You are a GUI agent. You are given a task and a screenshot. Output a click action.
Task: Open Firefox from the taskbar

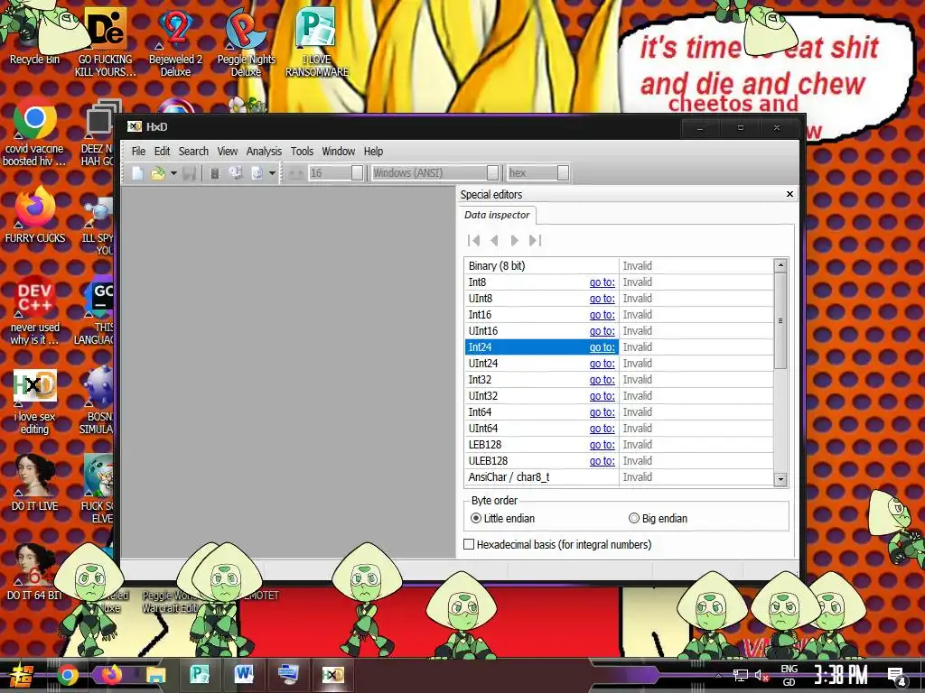tap(111, 675)
